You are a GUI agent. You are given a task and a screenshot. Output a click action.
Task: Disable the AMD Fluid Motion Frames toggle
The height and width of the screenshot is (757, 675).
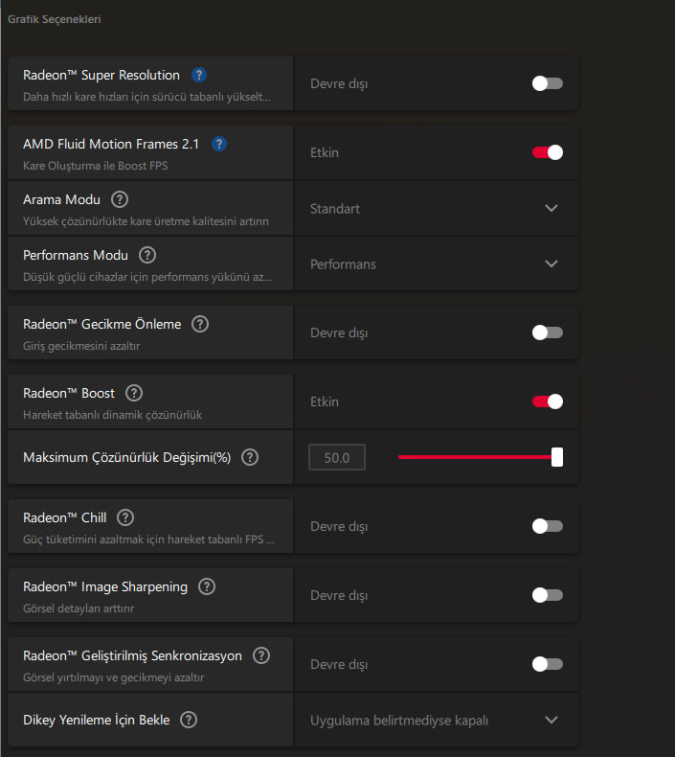548,152
